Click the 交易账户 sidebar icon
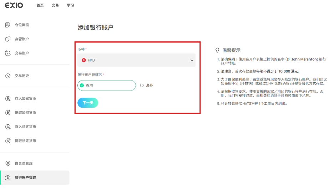This screenshot has width=334, height=195. click(x=7, y=53)
